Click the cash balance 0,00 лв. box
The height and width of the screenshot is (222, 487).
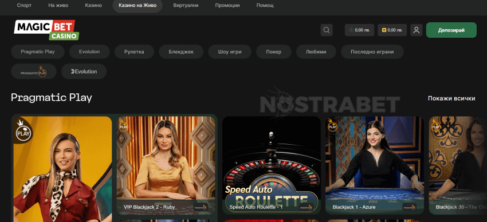[x=359, y=30]
